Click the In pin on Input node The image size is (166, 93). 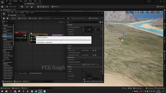point(25,35)
